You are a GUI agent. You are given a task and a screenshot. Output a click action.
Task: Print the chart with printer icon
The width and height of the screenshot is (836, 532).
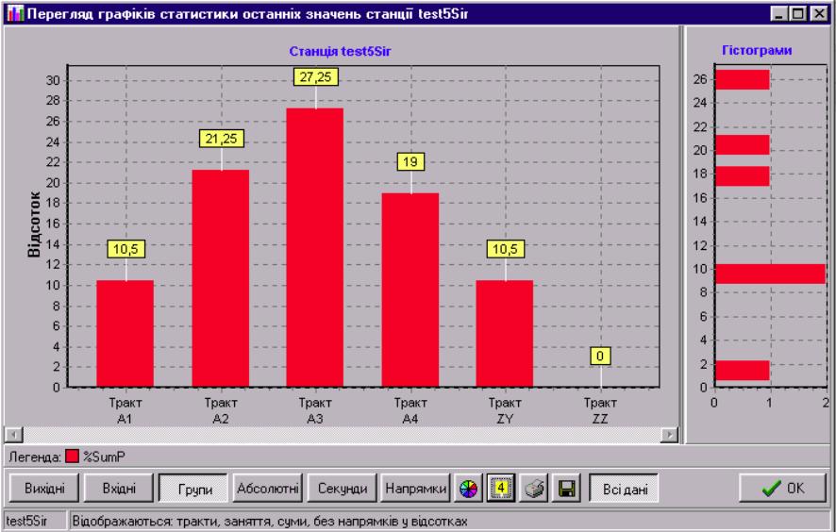tap(534, 489)
